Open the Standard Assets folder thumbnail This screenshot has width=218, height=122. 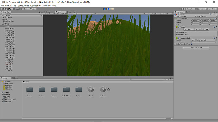(x=66, y=90)
